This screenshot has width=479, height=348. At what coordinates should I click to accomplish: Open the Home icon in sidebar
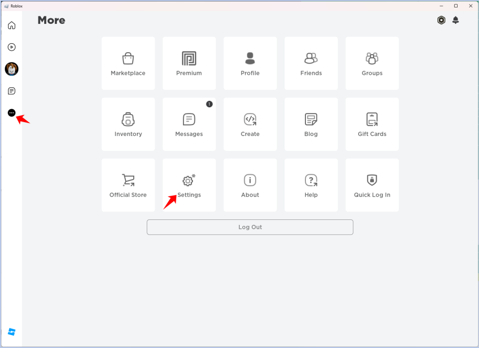(11, 25)
